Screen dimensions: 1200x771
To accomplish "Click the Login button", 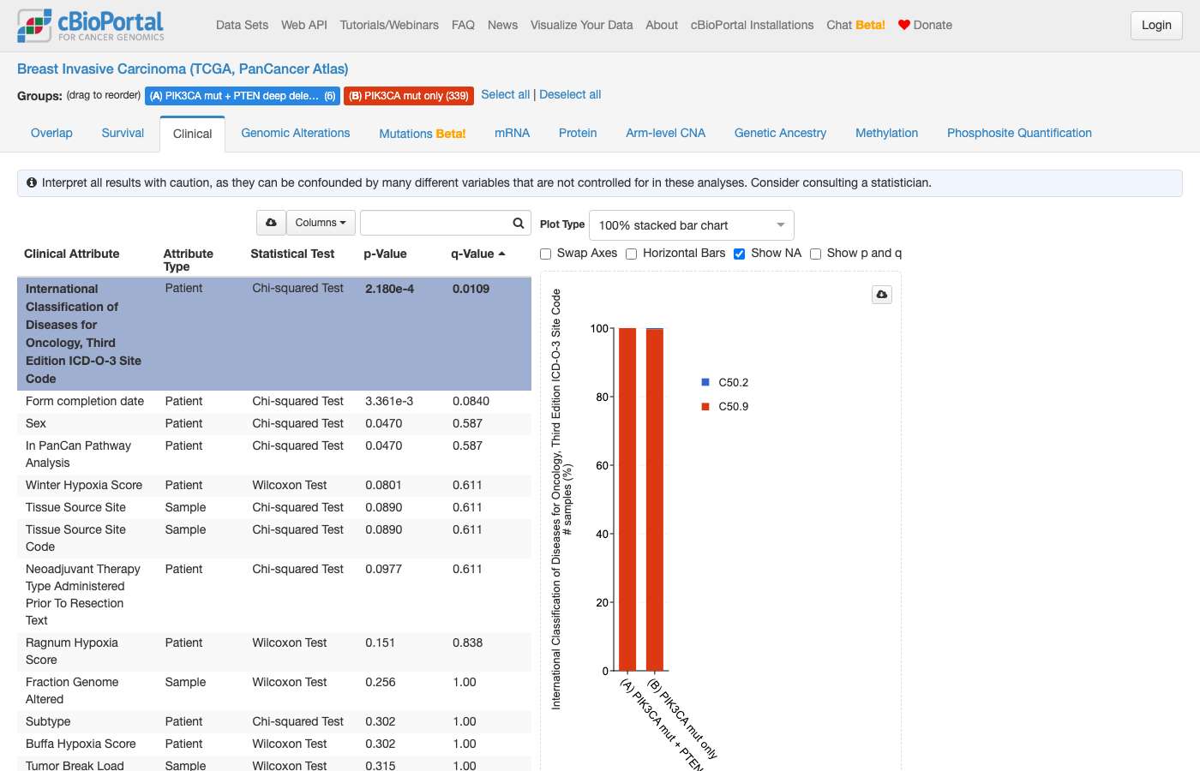I will coord(1156,25).
